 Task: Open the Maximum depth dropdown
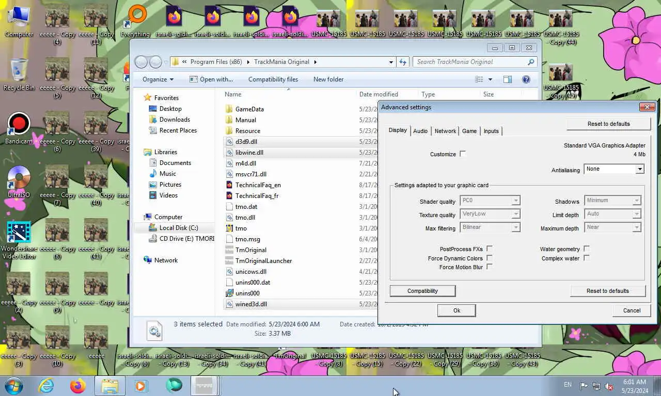(x=612, y=227)
